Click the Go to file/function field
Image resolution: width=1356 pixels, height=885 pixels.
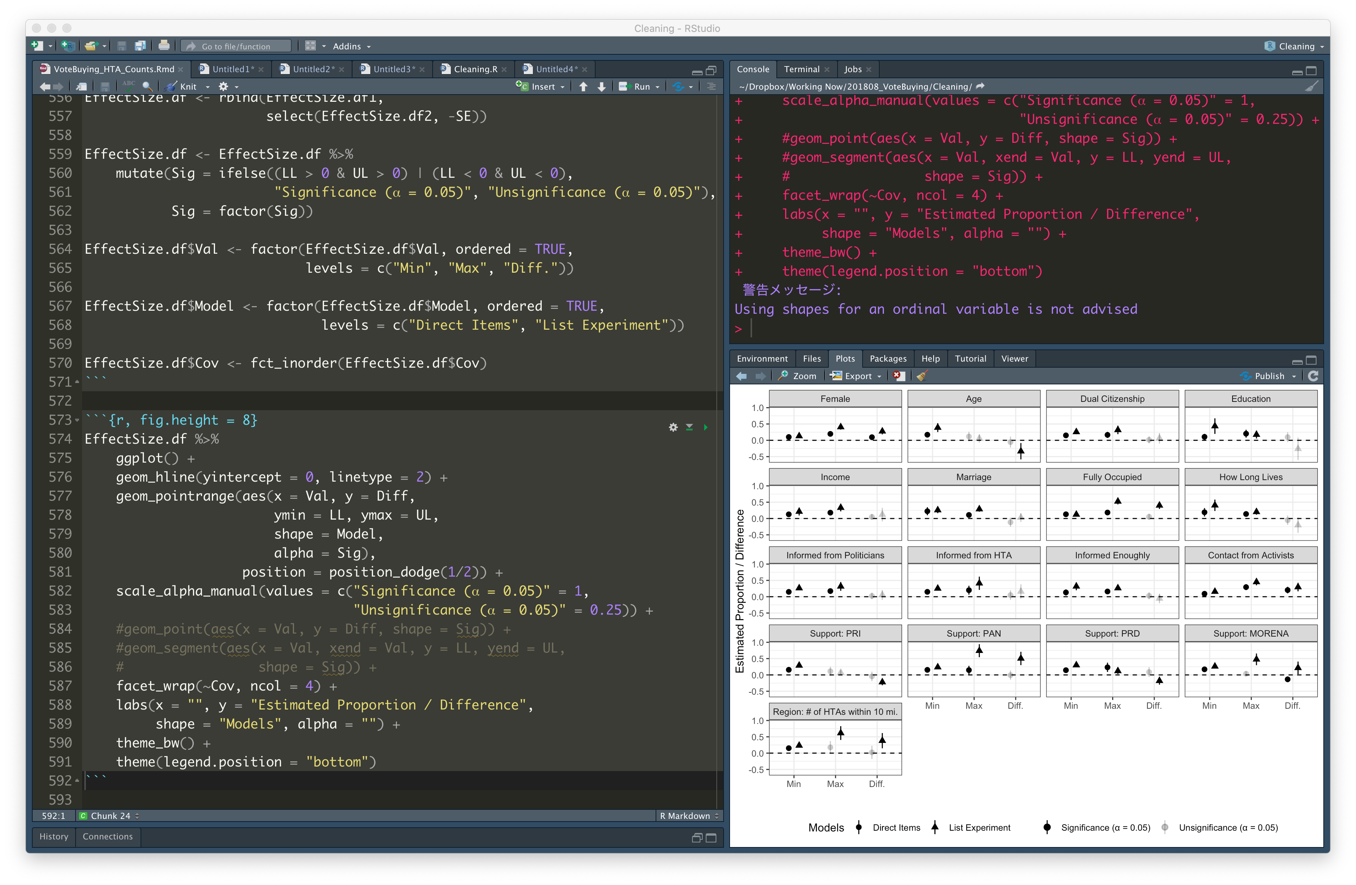[x=236, y=46]
